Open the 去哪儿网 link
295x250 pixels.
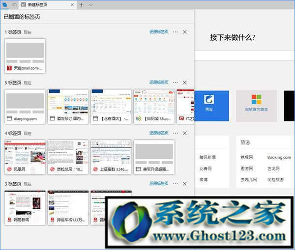pyautogui.click(x=249, y=180)
